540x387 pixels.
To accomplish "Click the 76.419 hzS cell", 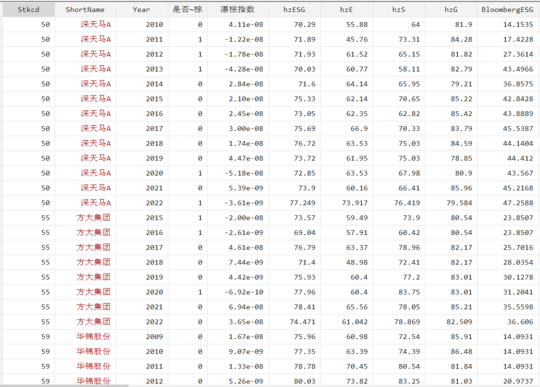I will [399, 203].
